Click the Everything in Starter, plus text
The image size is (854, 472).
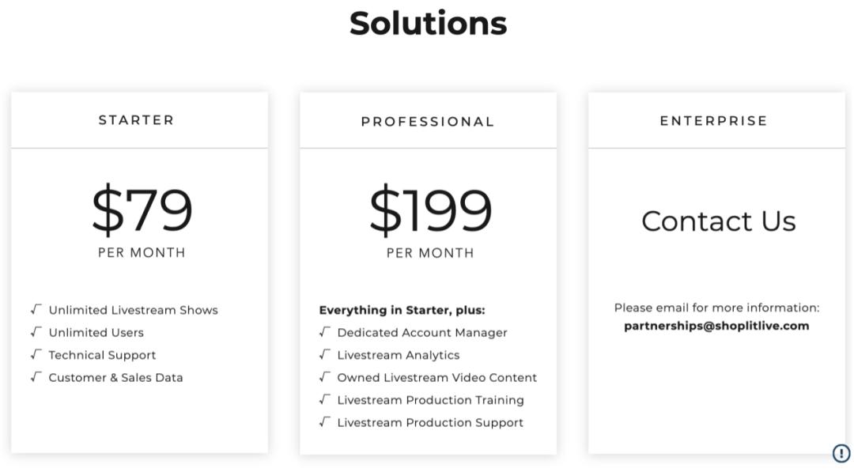(402, 310)
